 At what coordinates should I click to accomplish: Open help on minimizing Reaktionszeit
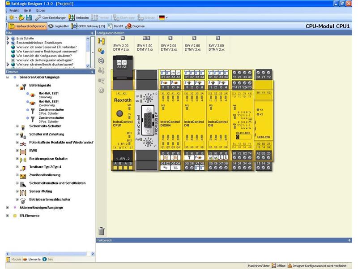tap(47, 51)
